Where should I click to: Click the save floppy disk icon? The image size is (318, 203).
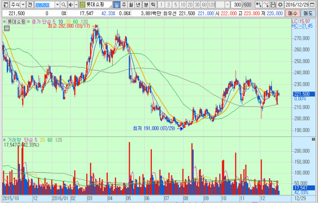pyautogui.click(x=273, y=5)
